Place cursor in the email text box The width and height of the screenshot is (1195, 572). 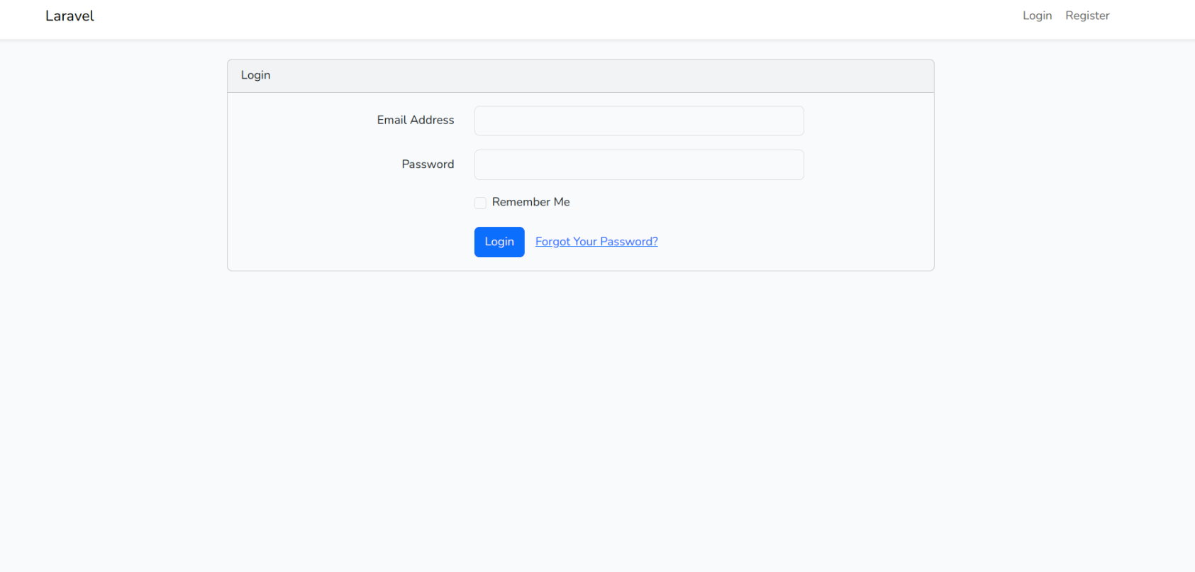click(x=639, y=120)
